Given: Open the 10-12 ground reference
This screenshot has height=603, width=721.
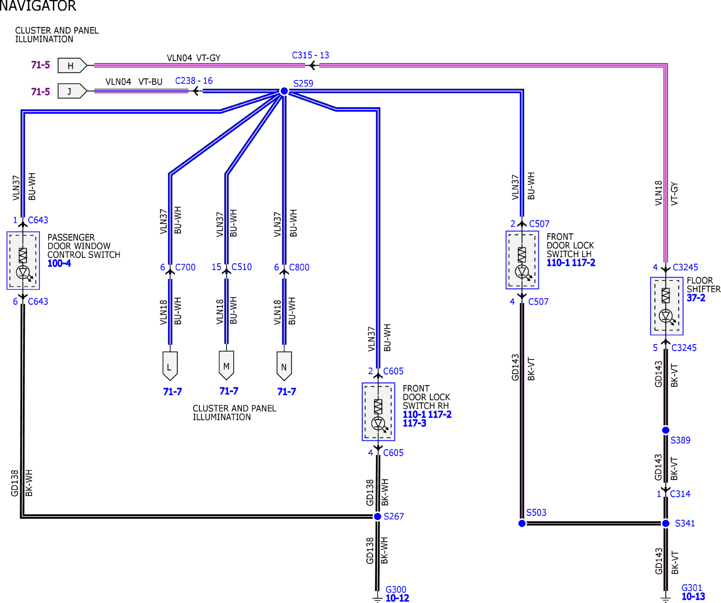Looking at the screenshot, I should 397,598.
